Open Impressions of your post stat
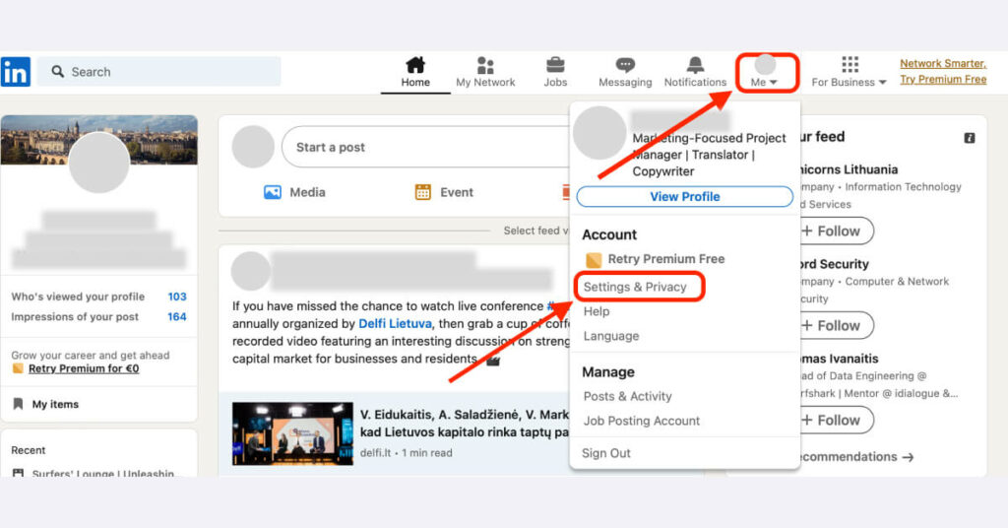 (99, 316)
